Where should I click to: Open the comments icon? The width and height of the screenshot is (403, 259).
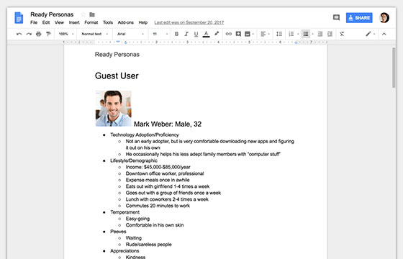(336, 17)
